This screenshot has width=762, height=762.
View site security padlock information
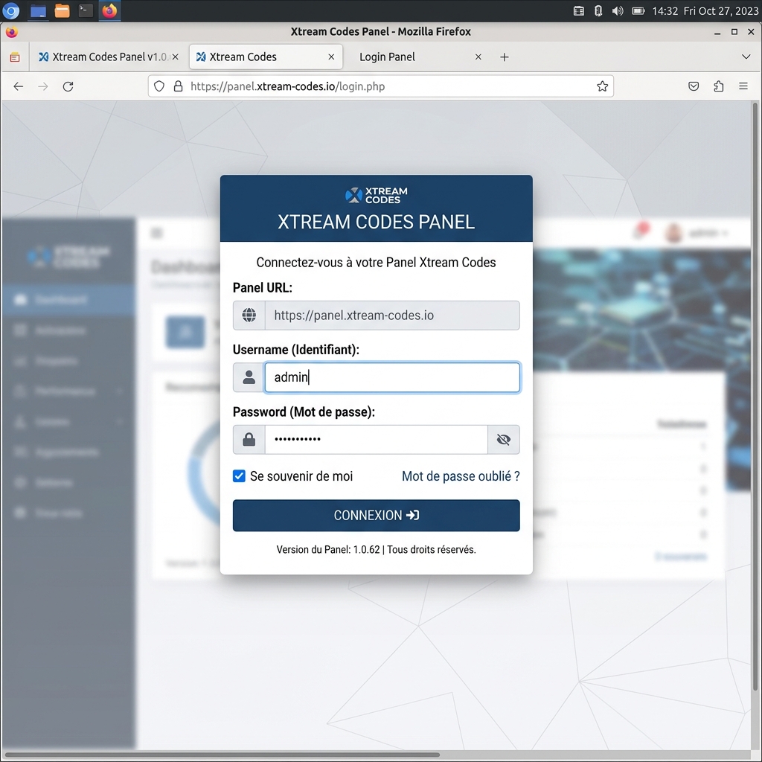click(x=179, y=86)
